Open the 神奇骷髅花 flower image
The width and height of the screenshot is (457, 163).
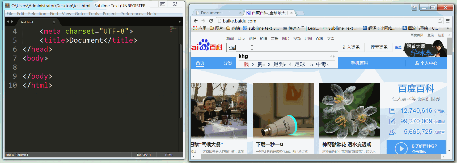pyautogui.click(x=350, y=111)
